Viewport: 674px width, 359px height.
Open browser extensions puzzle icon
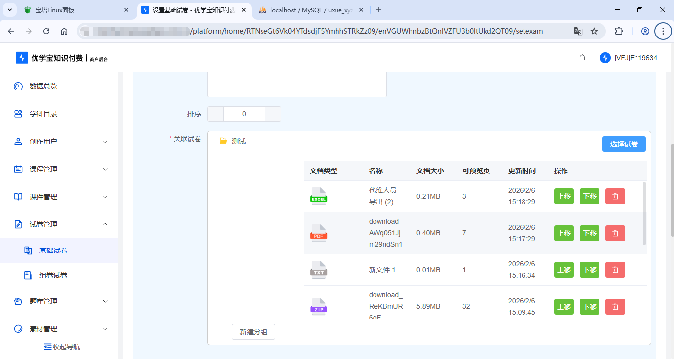(x=619, y=31)
